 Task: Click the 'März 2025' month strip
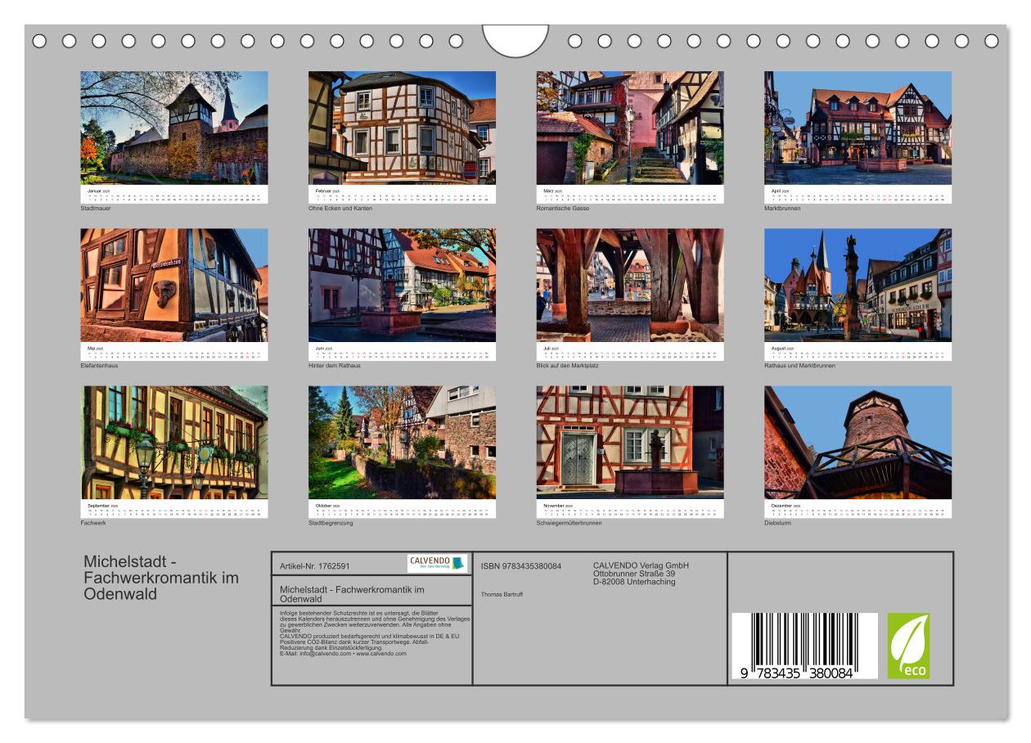tap(630, 195)
